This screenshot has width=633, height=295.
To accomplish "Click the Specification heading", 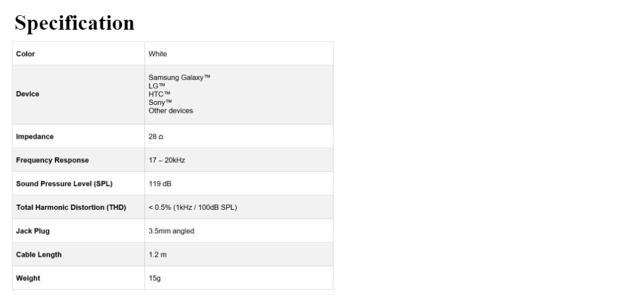I will (75, 22).
